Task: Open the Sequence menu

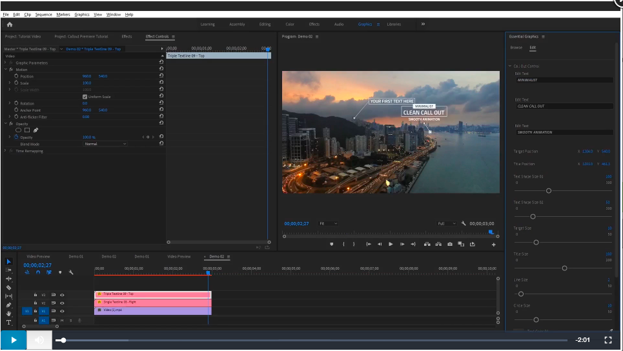Action: pyautogui.click(x=44, y=14)
